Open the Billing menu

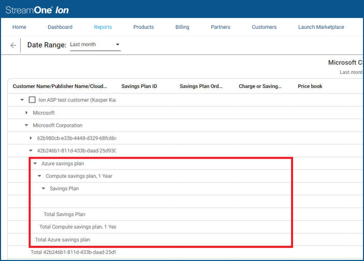click(x=182, y=27)
